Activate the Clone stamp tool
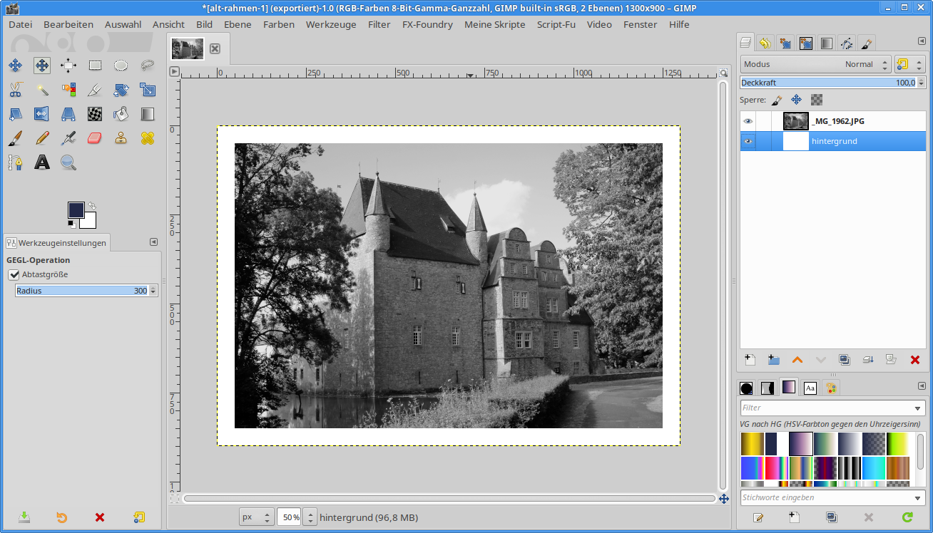This screenshot has height=533, width=933. (121, 138)
